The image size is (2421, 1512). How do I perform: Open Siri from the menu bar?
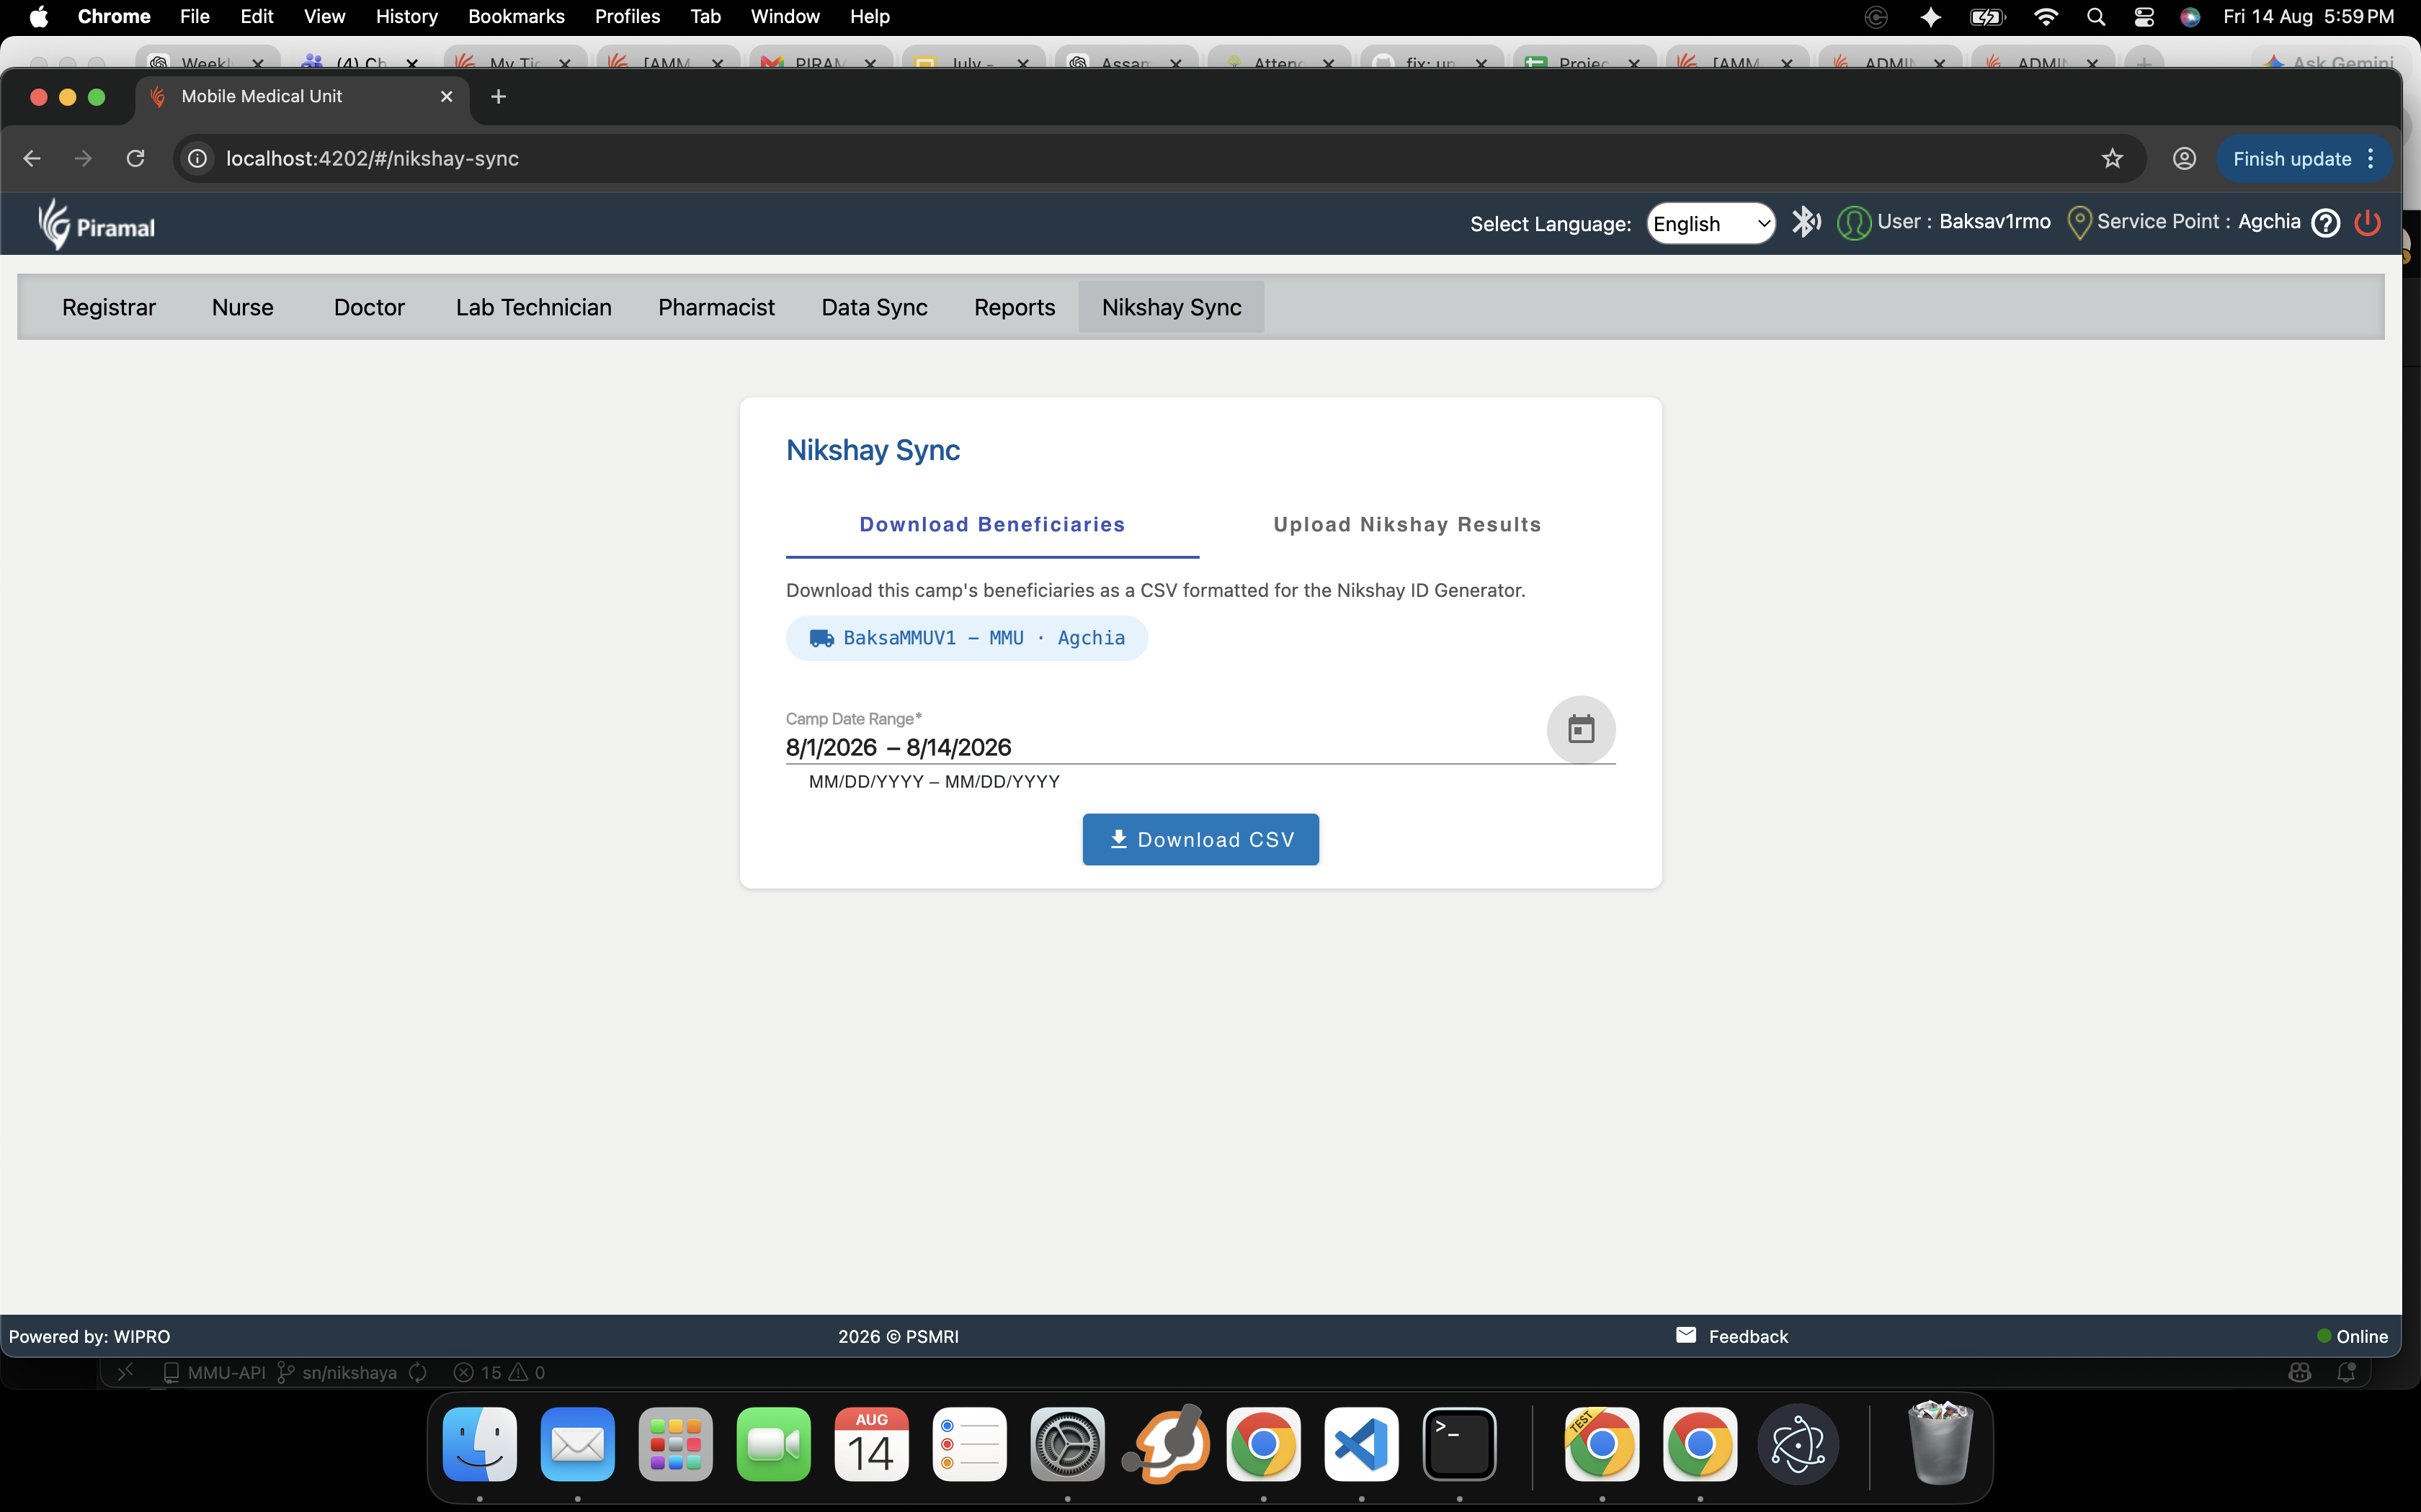(x=2190, y=17)
